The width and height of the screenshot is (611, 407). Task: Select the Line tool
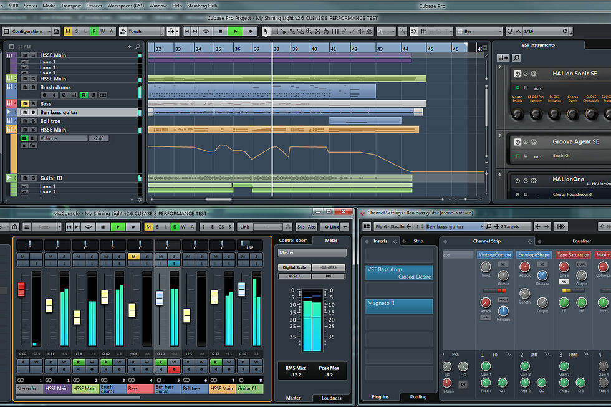pos(352,31)
